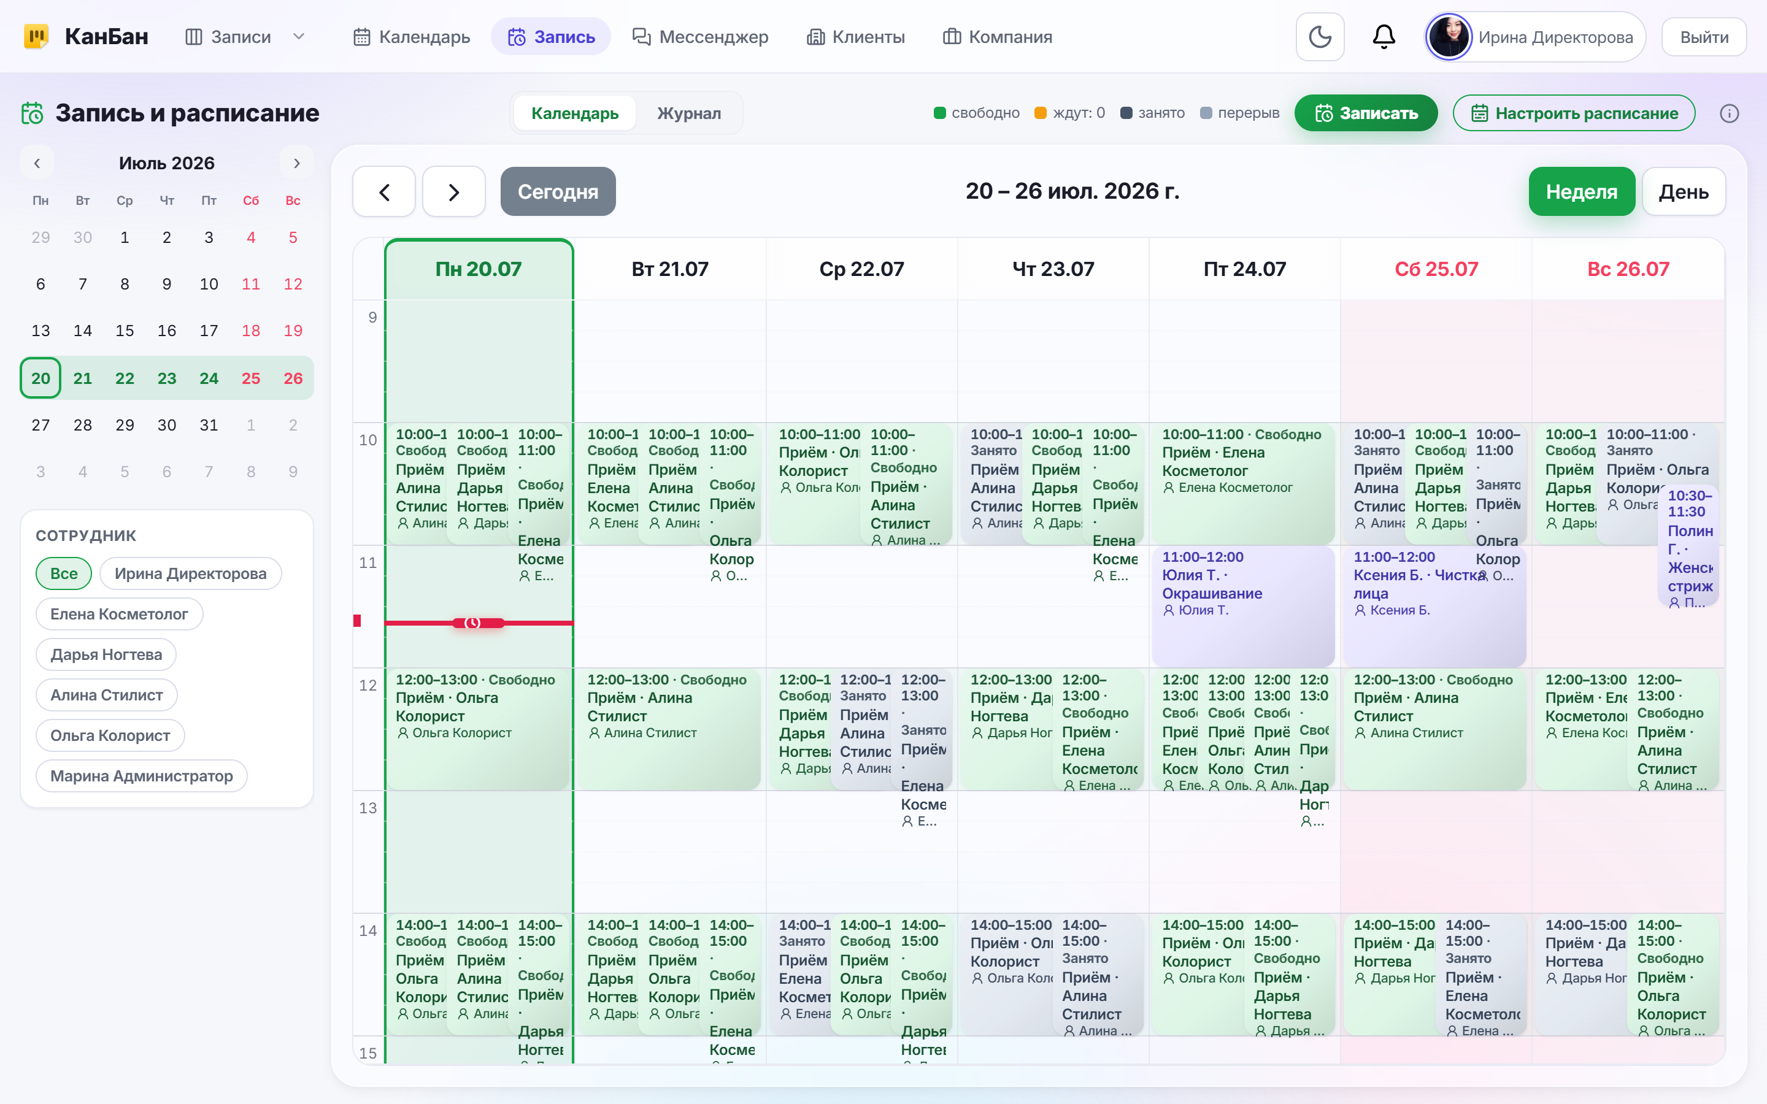
Task: Select Все employee filter chip
Action: [64, 573]
